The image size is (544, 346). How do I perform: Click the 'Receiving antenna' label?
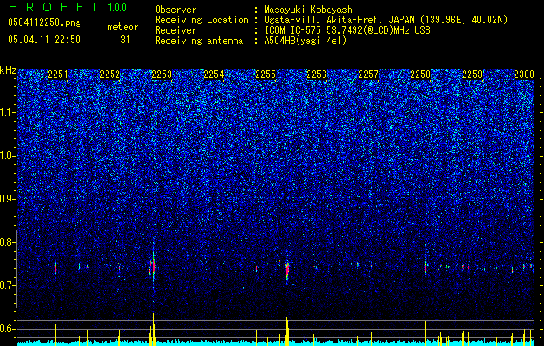[x=199, y=41]
